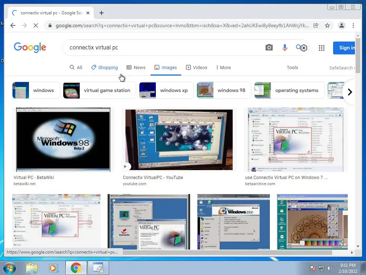
Task: Switch to the Videos tab
Action: [196, 67]
